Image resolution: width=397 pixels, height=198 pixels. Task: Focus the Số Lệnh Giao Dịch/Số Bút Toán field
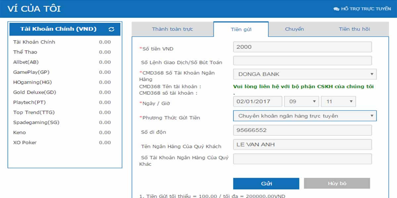(302, 61)
